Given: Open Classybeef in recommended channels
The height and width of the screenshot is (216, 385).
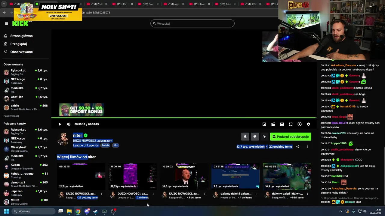Looking at the screenshot, I should pyautogui.click(x=26, y=149).
